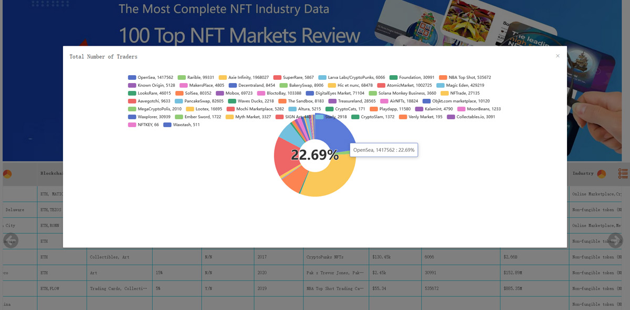Toggle Myth Market legend entry
This screenshot has height=310, width=630.
tap(248, 117)
